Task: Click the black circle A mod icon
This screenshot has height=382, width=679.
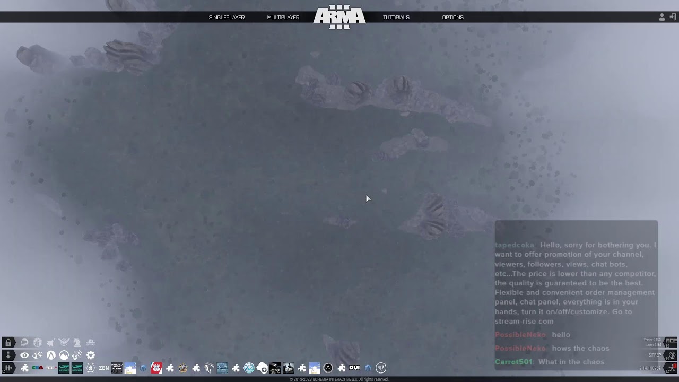Action: click(328, 368)
